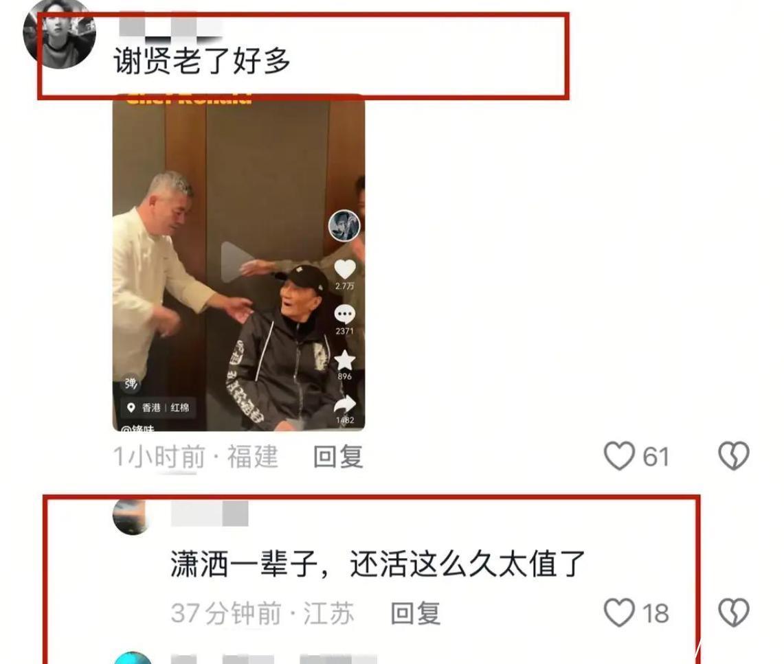Open the video's comment bubble showing 2371
Image resolution: width=784 pixels, height=664 pixels.
coord(344,314)
